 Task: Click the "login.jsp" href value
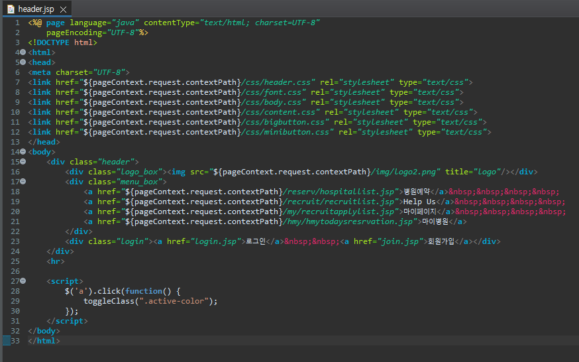tap(218, 241)
